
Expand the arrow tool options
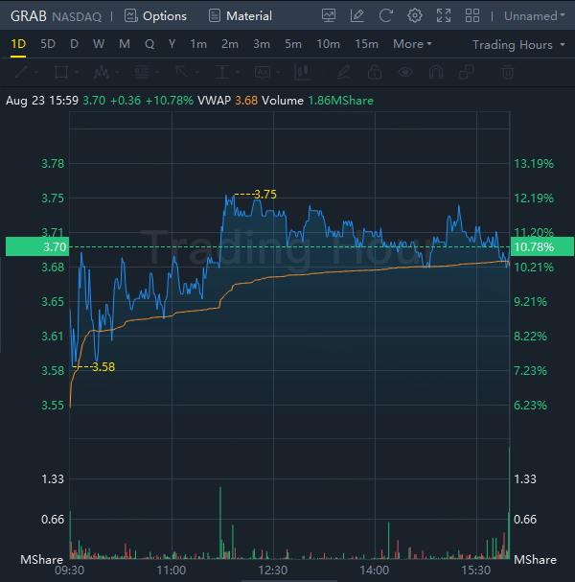coord(197,72)
